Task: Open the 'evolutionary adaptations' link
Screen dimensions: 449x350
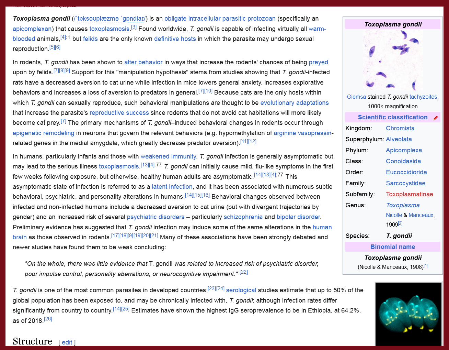Action: [x=295, y=103]
